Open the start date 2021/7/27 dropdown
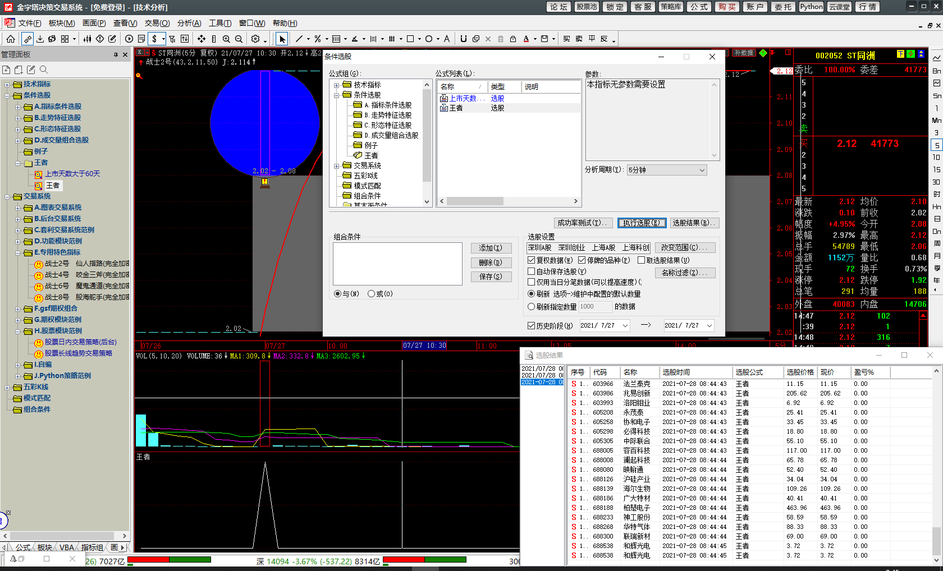Viewport: 943px width, 571px height. pyautogui.click(x=625, y=325)
